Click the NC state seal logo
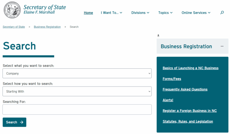The image size is (230, 134). [x=12, y=10]
